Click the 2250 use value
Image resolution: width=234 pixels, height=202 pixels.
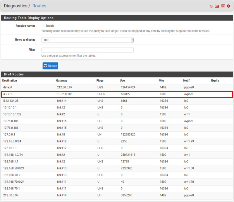tap(124, 141)
